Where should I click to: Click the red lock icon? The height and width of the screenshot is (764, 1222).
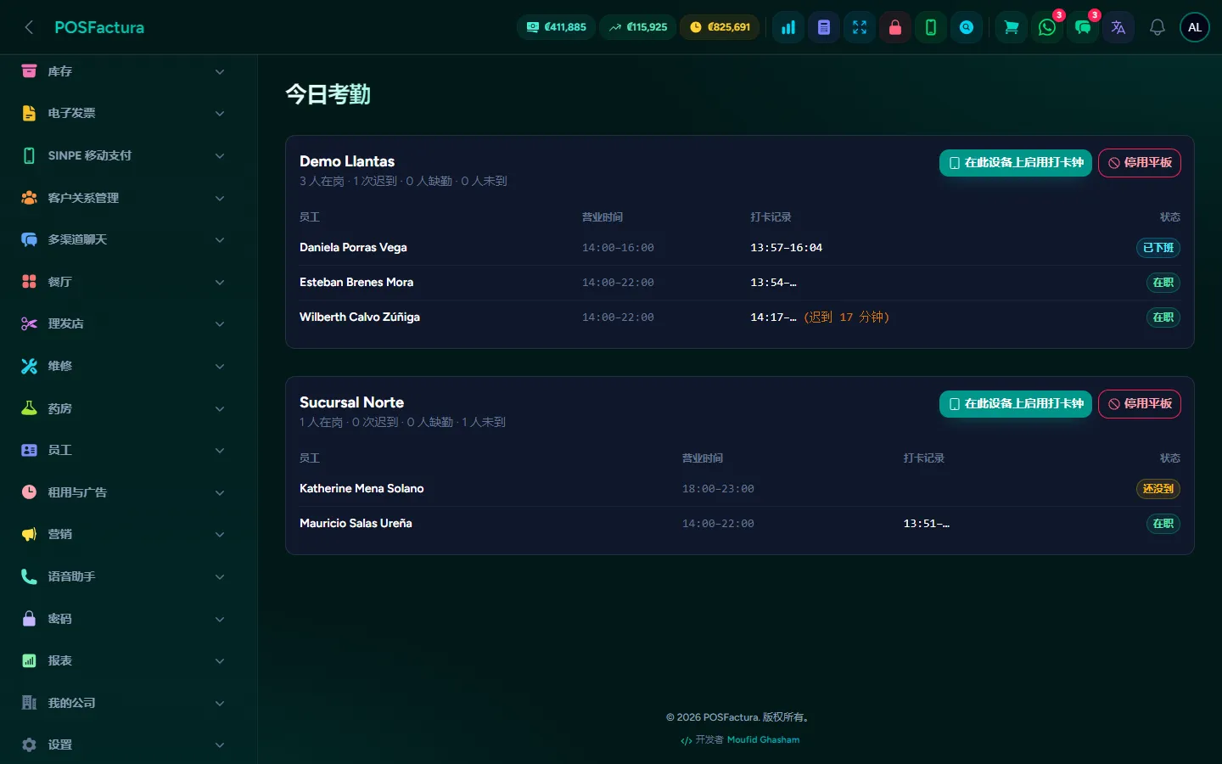point(895,27)
